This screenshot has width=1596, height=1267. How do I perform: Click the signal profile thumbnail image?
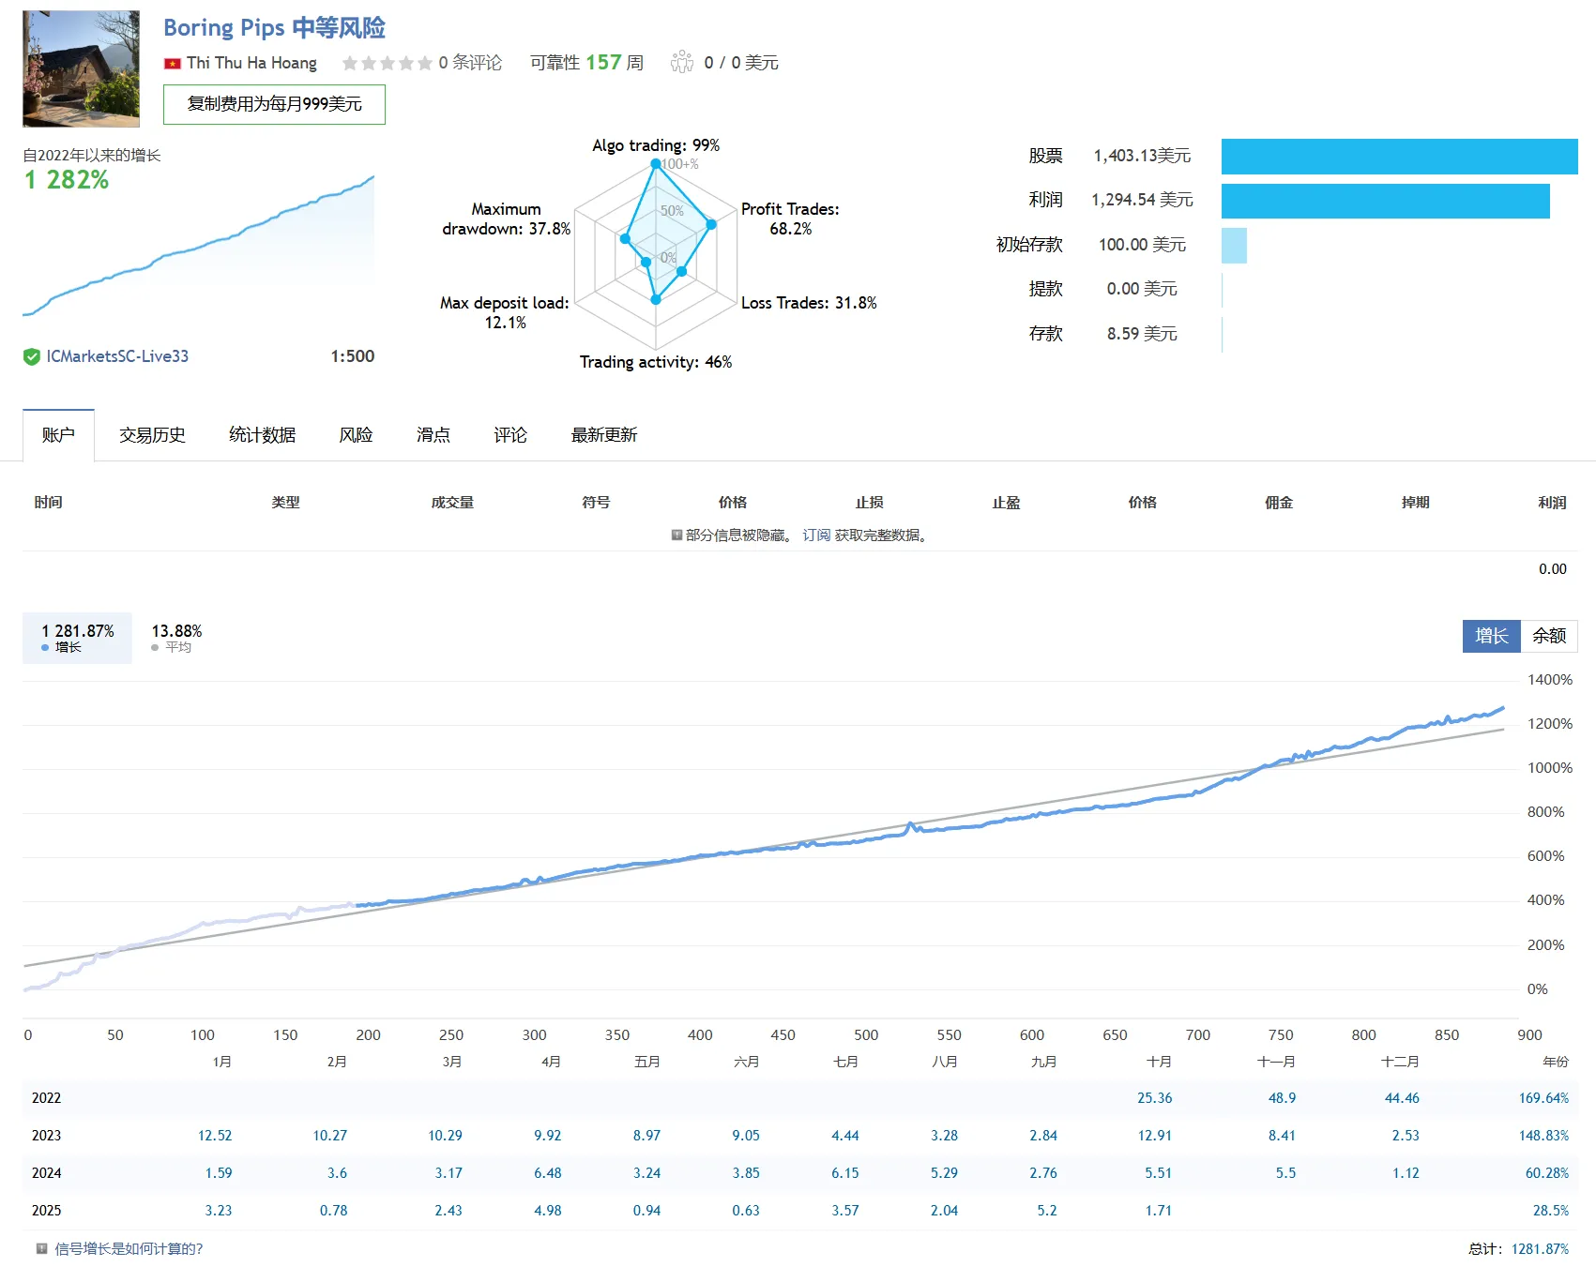pos(81,68)
